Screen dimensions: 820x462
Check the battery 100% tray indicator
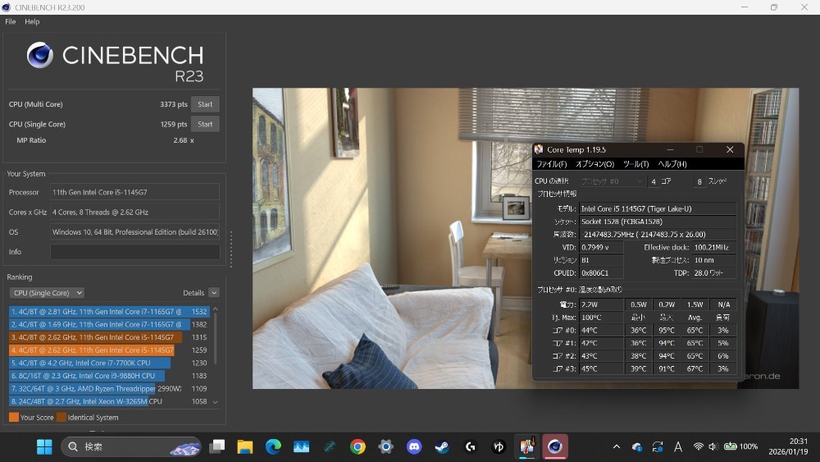740,446
